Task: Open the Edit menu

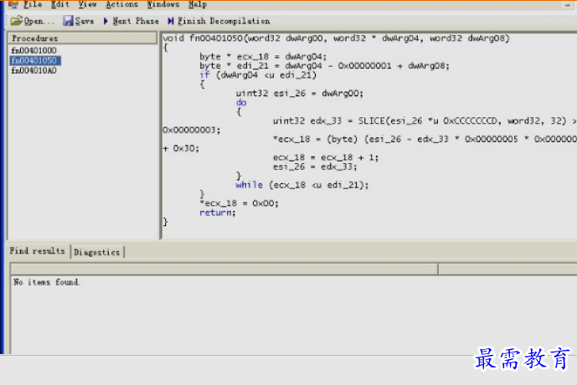Action: point(60,4)
